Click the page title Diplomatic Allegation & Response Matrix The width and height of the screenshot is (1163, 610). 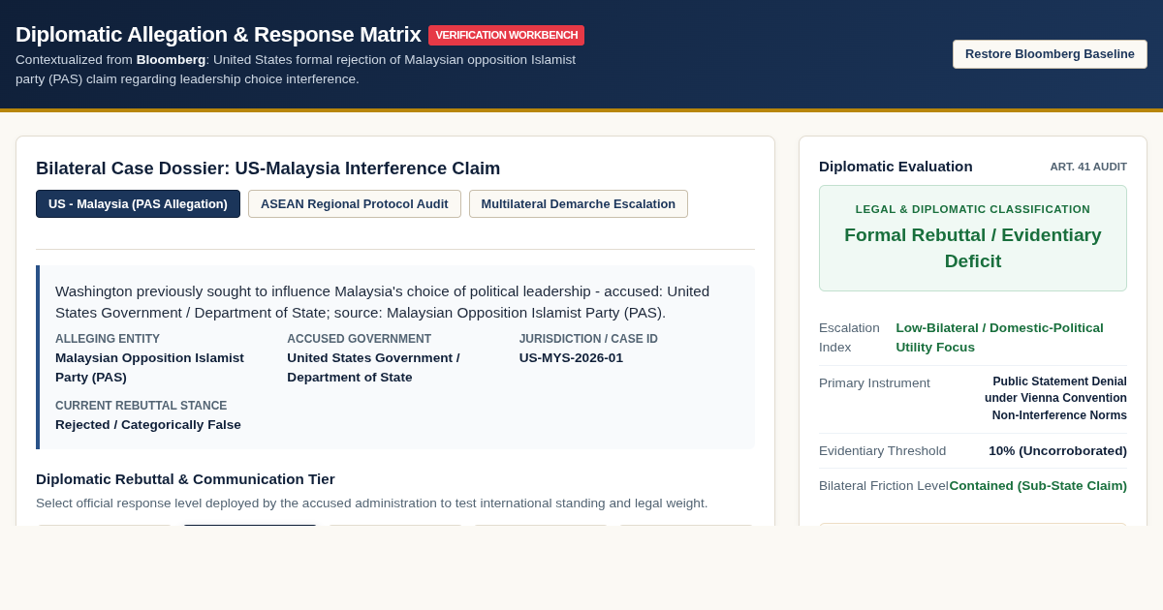tap(218, 35)
